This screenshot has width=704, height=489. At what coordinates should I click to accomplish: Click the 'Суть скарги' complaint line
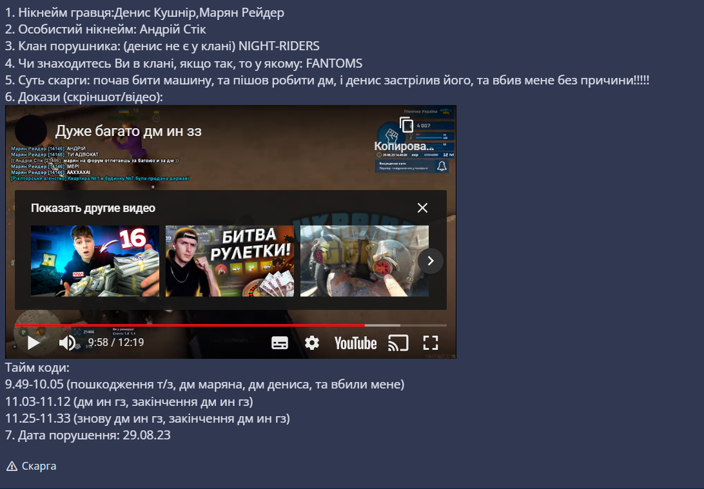[327, 81]
